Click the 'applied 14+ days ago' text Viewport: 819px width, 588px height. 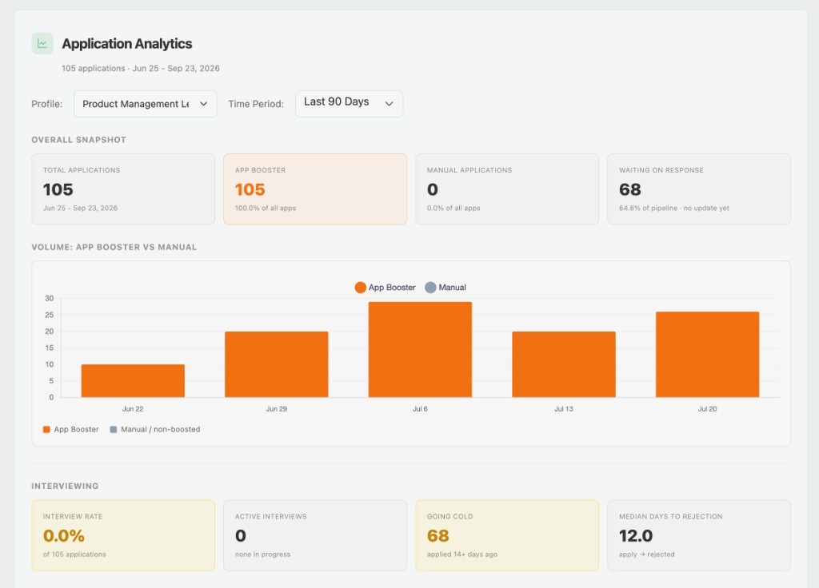point(462,554)
